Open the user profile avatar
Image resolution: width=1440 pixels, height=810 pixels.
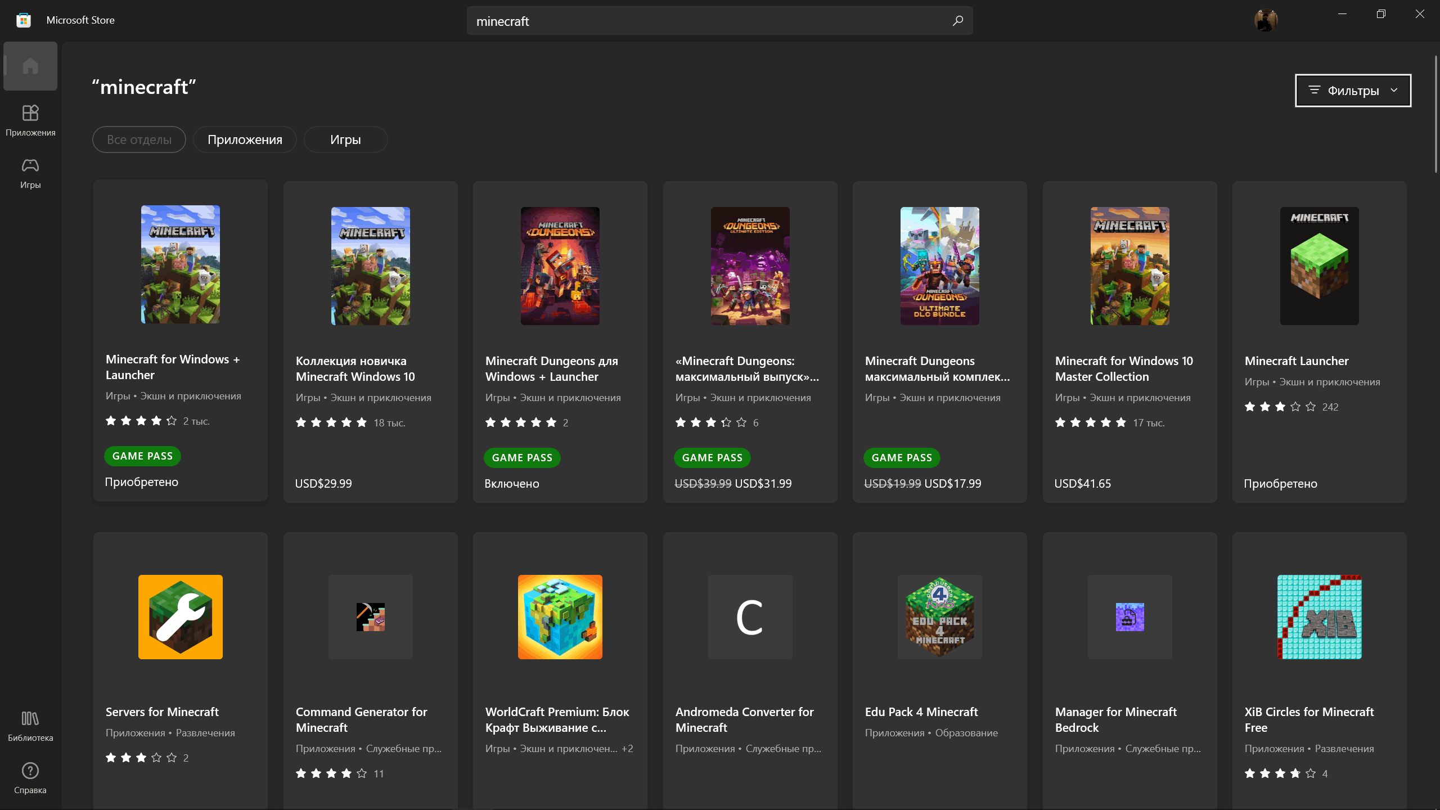pos(1266,20)
